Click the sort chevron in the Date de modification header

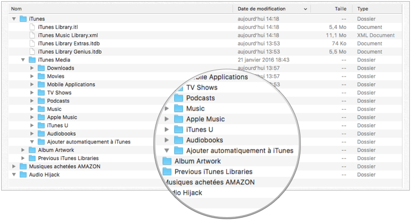coord(305,9)
